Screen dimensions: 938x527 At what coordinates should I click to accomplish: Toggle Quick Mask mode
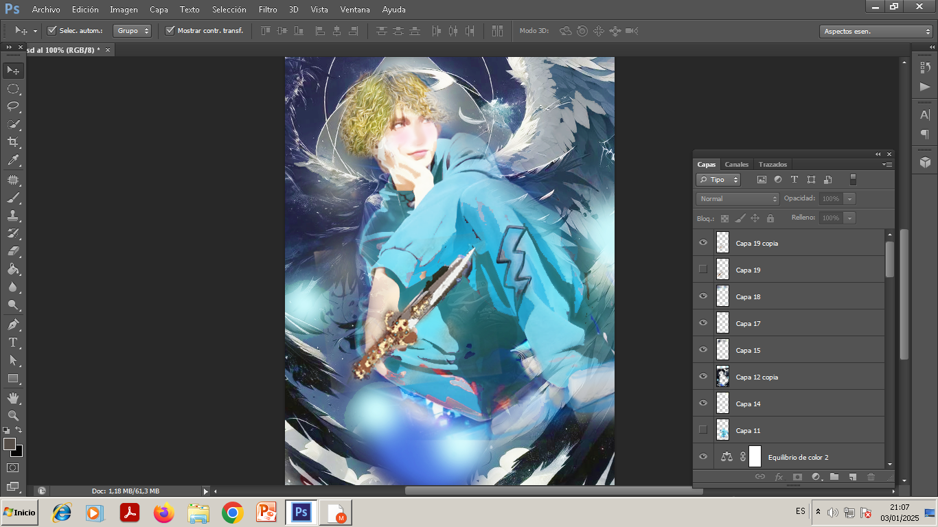[13, 468]
